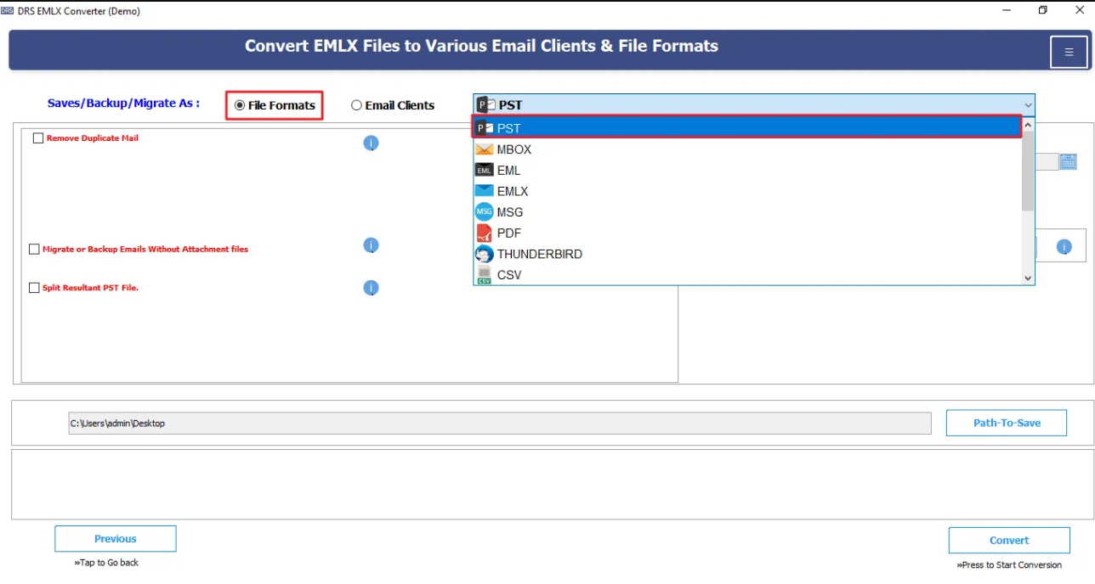Screen dimensions: 1095x584
Task: Collapse the format dropdown with its chevron
Action: tap(1029, 104)
